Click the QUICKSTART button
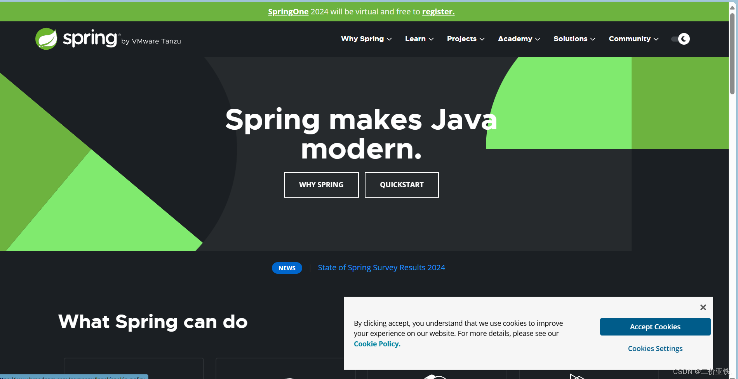This screenshot has height=379, width=738. pyautogui.click(x=402, y=185)
